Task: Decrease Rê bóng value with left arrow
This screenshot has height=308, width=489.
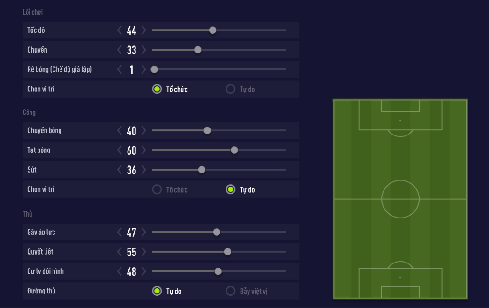Action: click(x=120, y=70)
